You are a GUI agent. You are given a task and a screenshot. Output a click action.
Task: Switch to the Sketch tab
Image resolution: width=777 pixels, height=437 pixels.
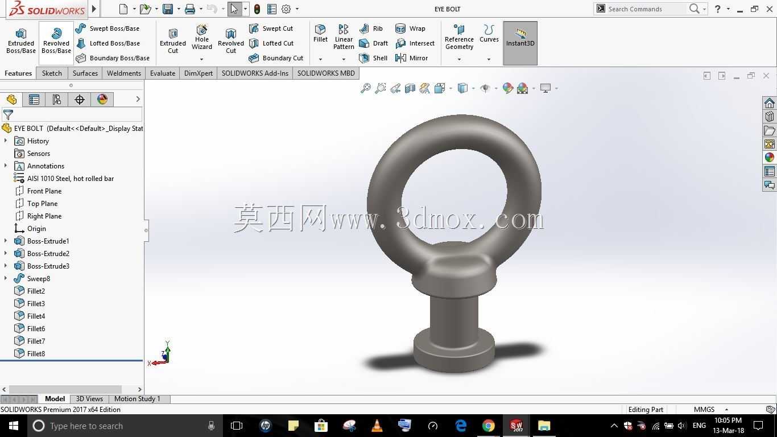pyautogui.click(x=52, y=73)
